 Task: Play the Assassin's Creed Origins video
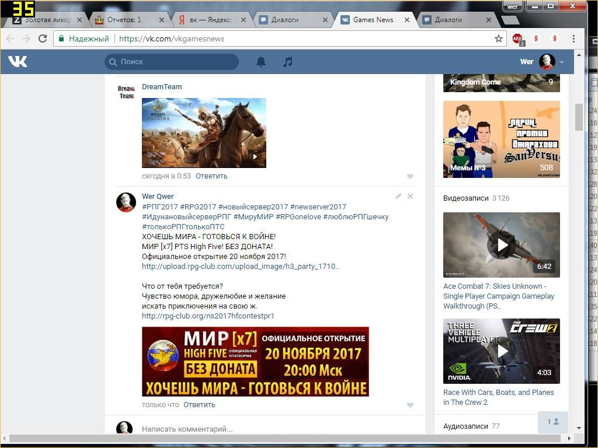[204, 133]
